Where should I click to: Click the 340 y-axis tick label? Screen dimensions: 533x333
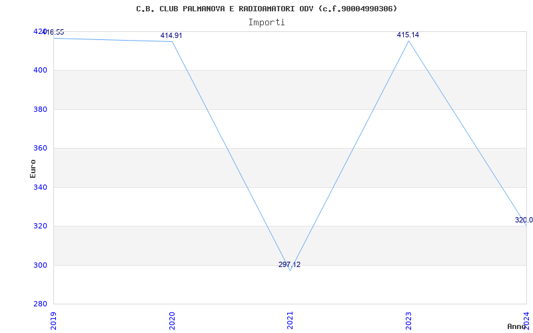coord(39,187)
